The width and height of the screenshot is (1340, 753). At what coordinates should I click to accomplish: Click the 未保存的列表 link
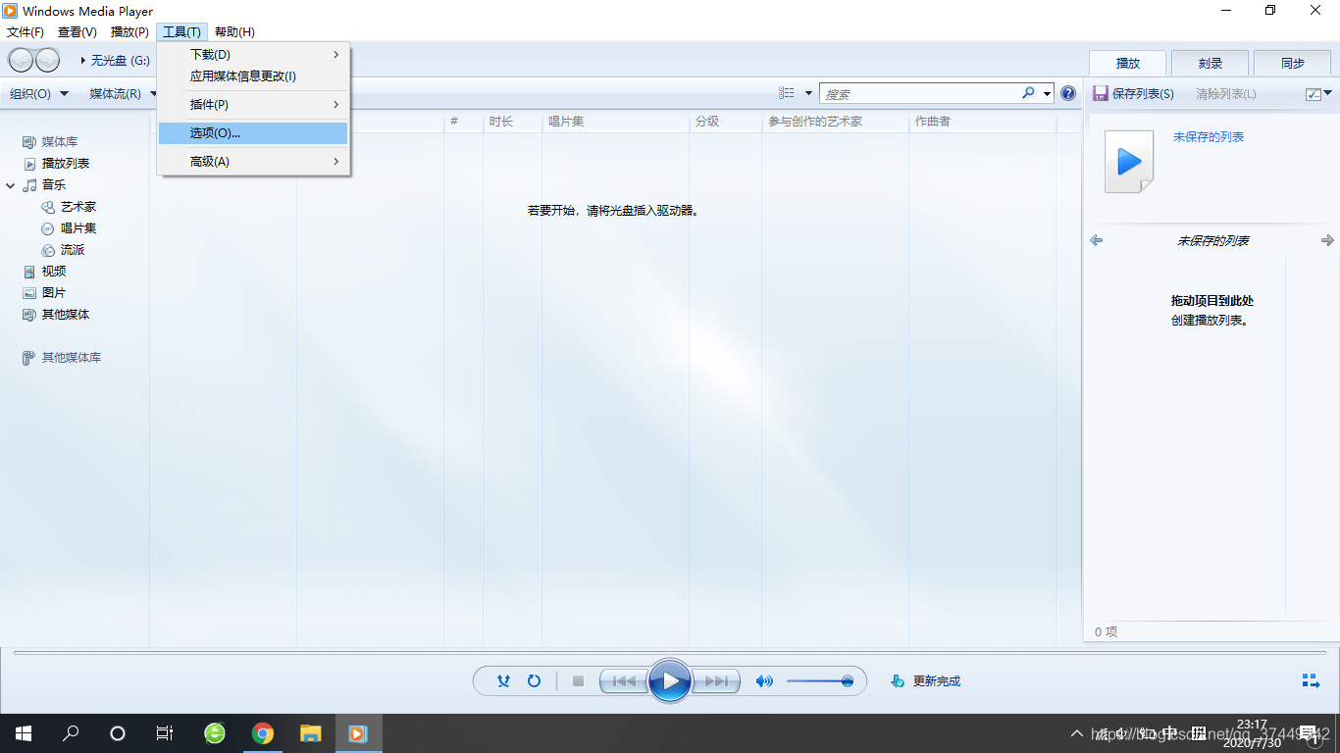tap(1209, 137)
